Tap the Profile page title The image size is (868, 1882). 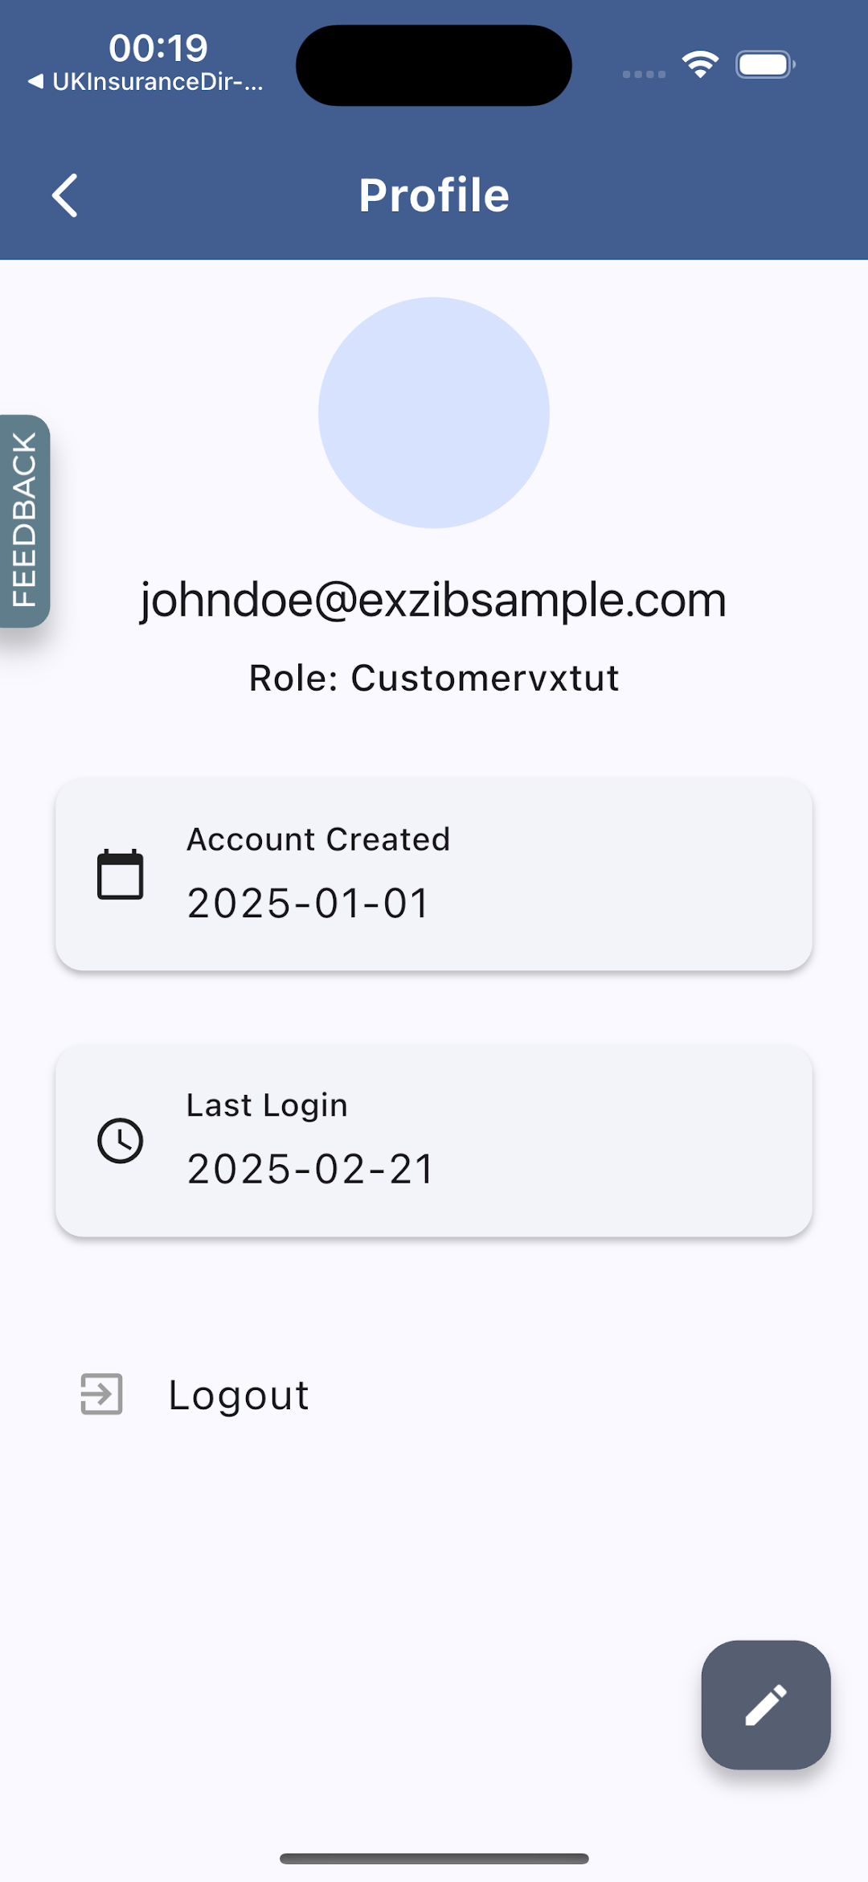434,195
